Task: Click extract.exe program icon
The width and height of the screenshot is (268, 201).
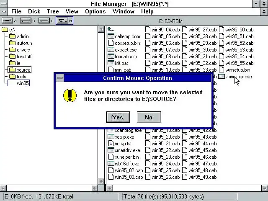Action: coord(111,49)
